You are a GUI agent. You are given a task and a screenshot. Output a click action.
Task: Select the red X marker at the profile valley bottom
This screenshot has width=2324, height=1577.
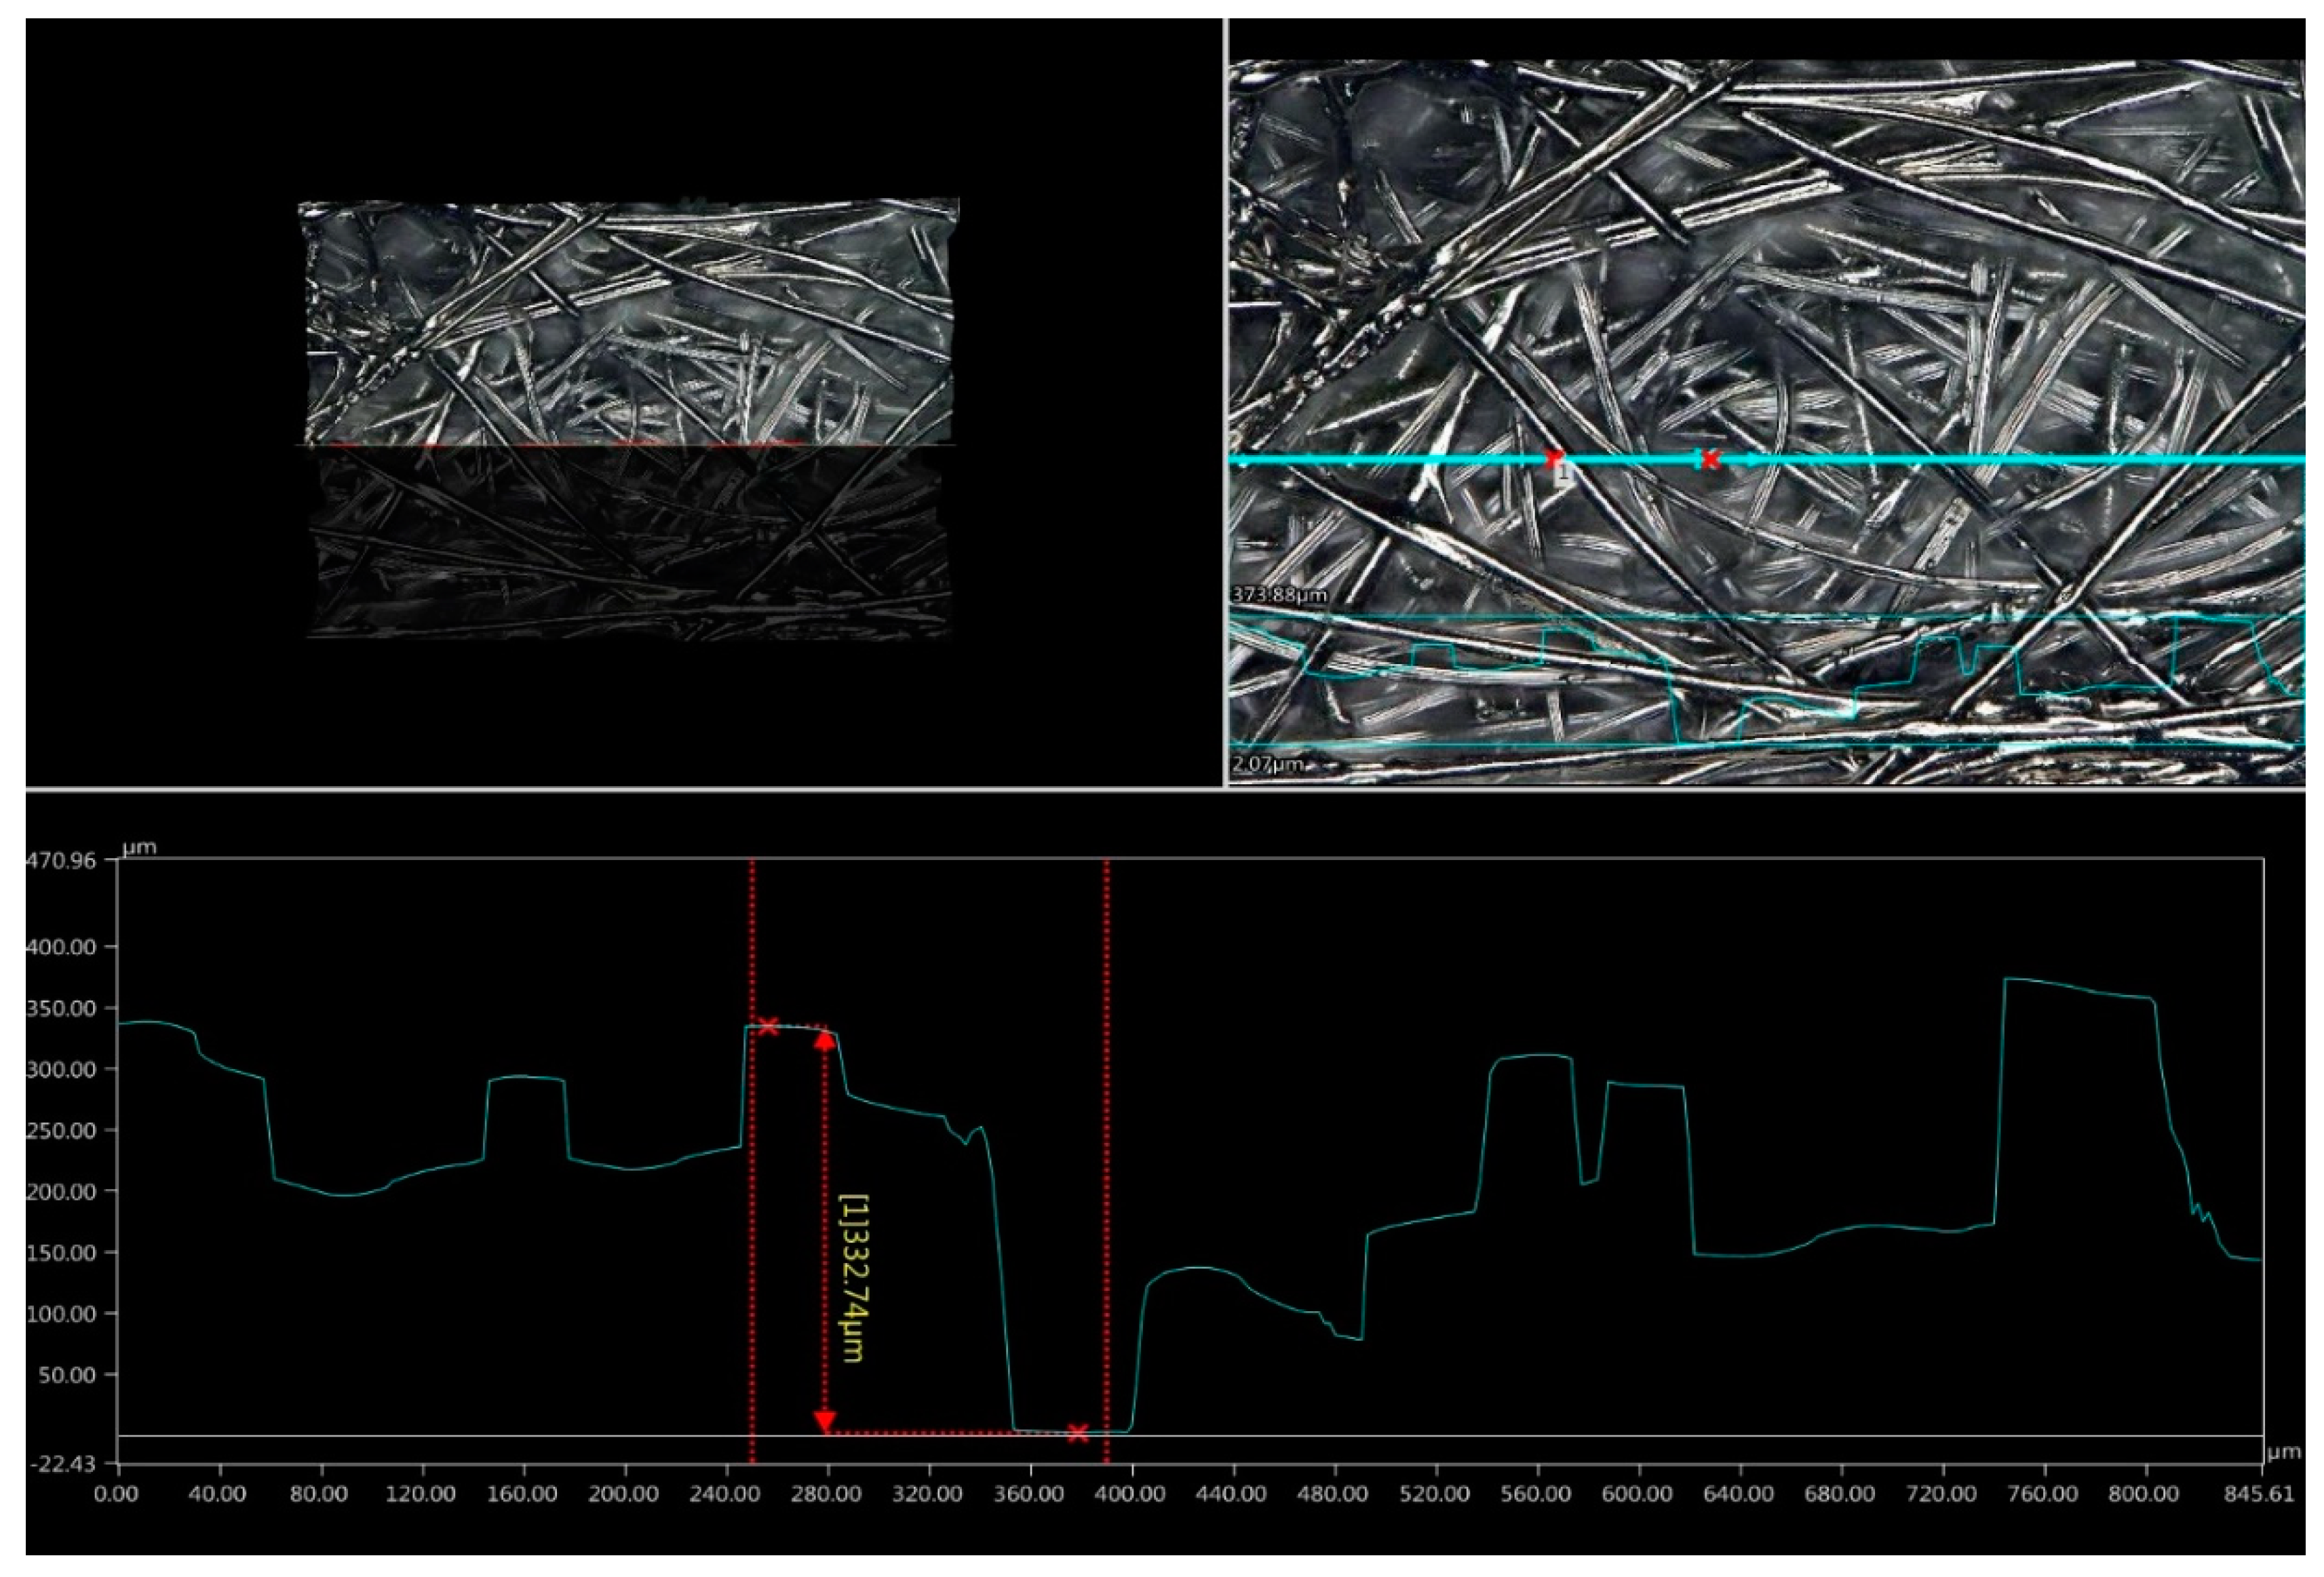pos(1077,1433)
